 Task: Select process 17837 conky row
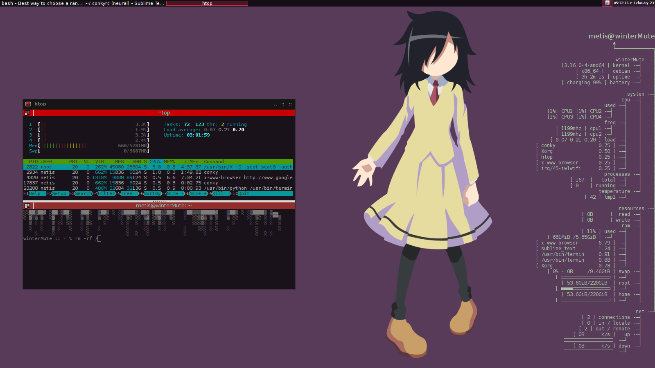(158, 183)
